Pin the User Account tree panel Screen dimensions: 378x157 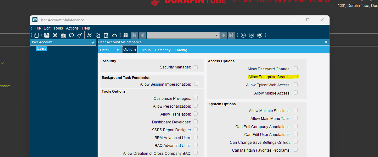coord(93,42)
